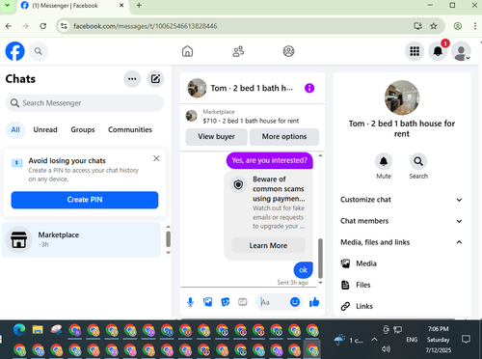This screenshot has height=359, width=482.
Task: Choose a sticker icon
Action: click(x=226, y=302)
